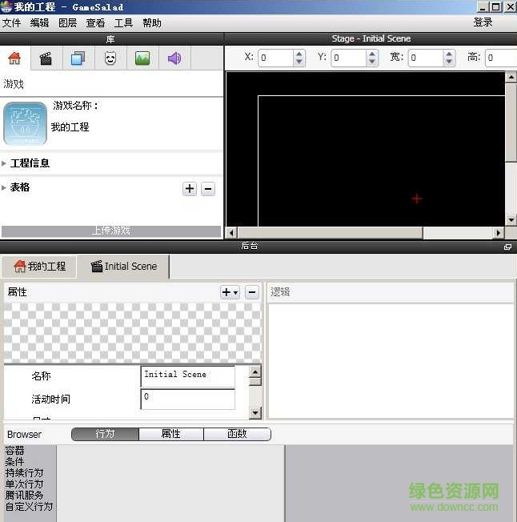Select the 腾讯服务 behavior category
517x522 pixels.
tap(24, 496)
